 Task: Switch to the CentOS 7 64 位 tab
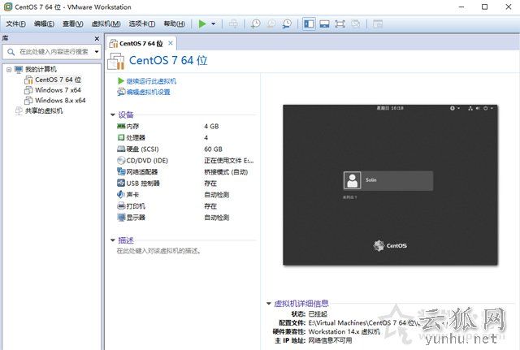click(x=141, y=43)
